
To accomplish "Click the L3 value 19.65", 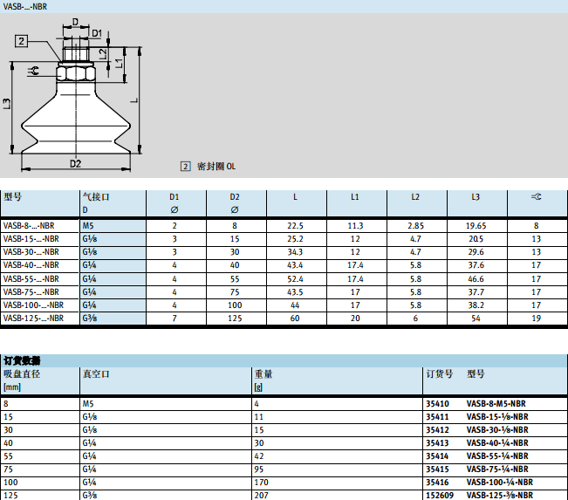I will tap(476, 226).
